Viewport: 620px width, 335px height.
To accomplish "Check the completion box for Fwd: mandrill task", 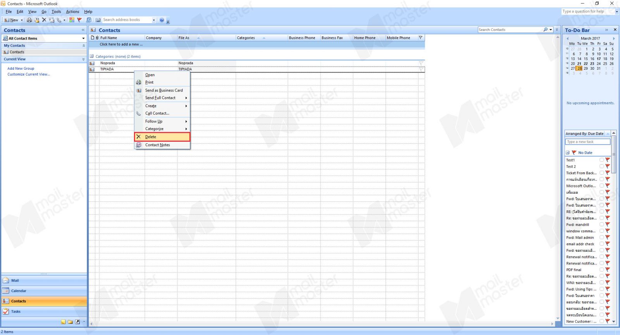I will point(601,224).
